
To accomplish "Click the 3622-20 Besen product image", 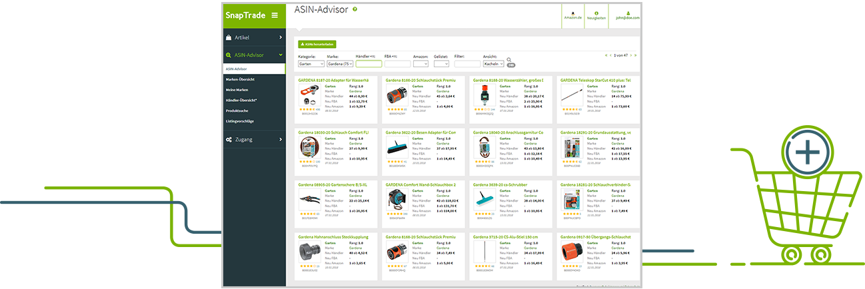I will tap(397, 148).
